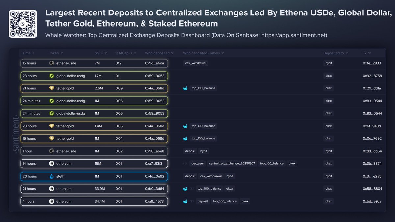
Task: Click the ethereum icon in the 34.4M row
Action: (x=52, y=201)
